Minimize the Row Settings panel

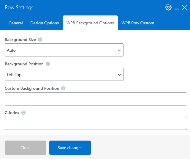(177, 9)
